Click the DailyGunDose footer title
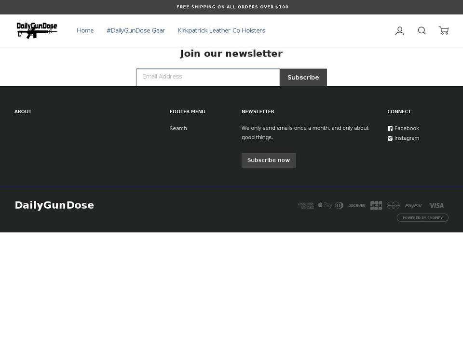463x347 pixels. point(54,205)
